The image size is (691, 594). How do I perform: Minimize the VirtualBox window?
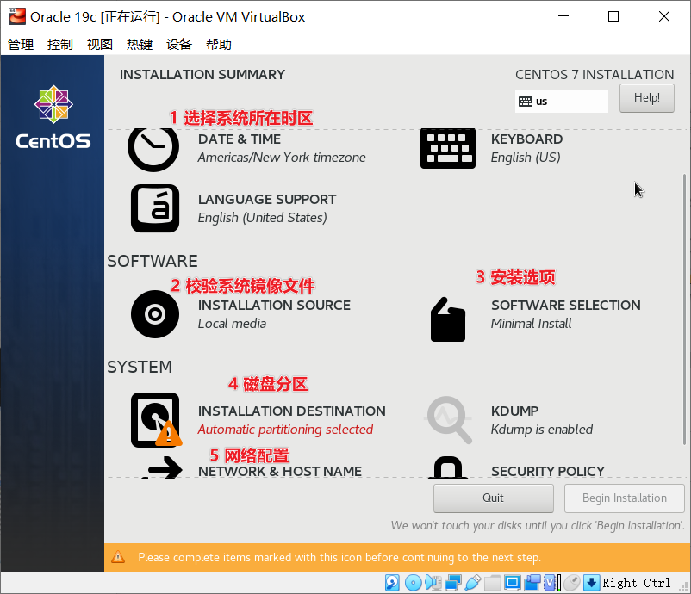[x=563, y=16]
